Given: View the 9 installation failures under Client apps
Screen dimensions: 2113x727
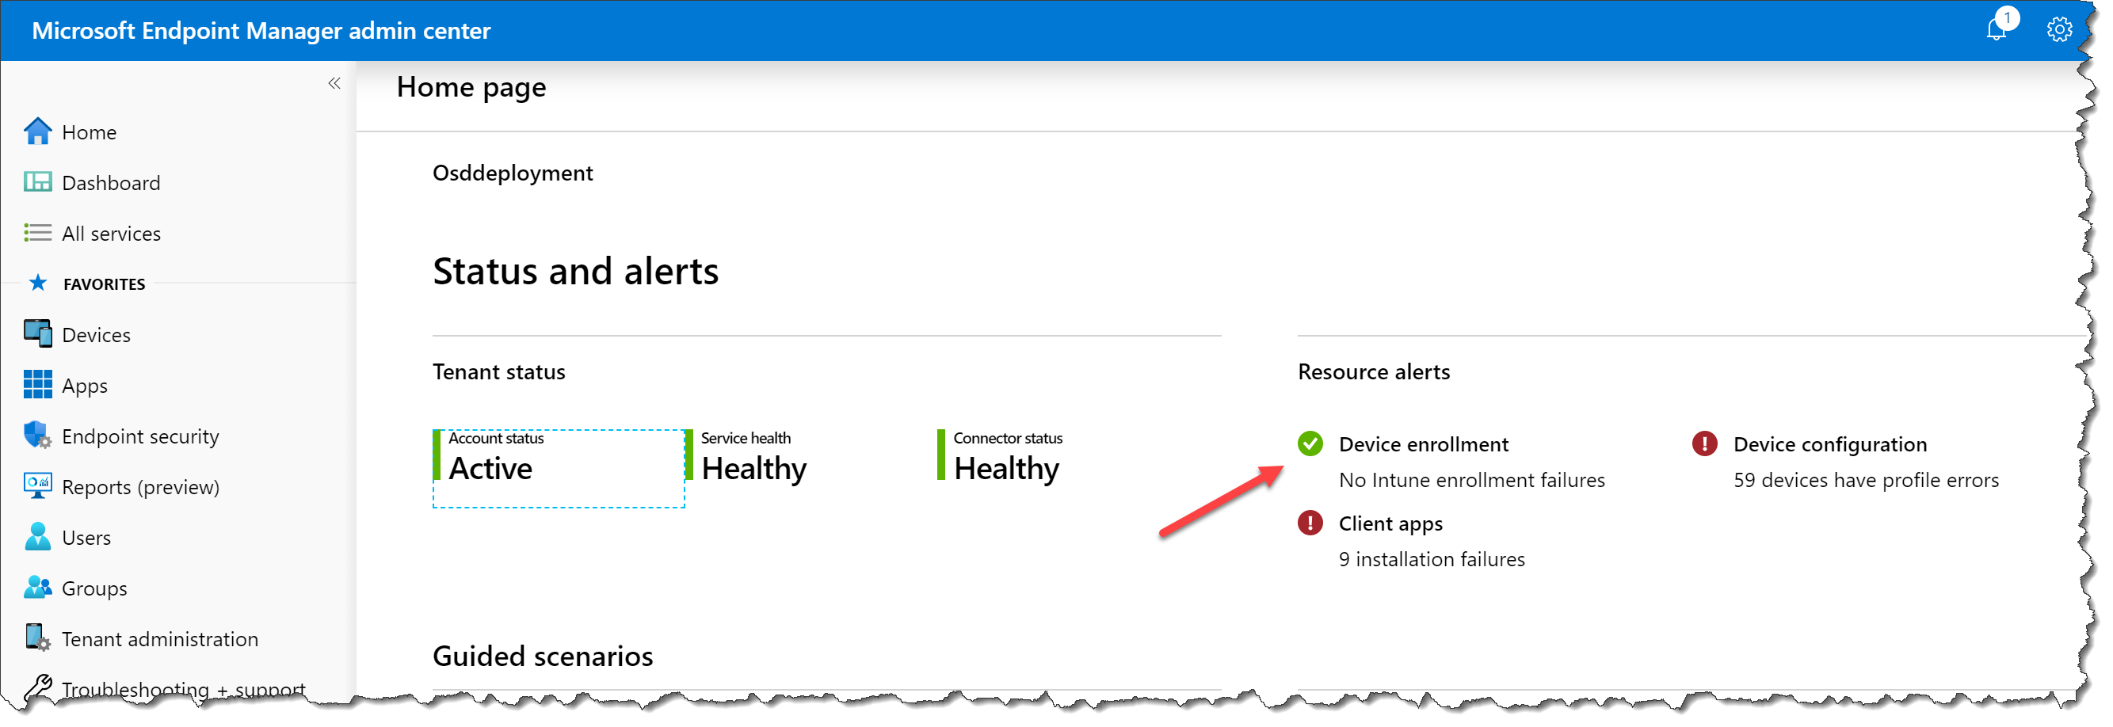Looking at the screenshot, I should point(1432,559).
